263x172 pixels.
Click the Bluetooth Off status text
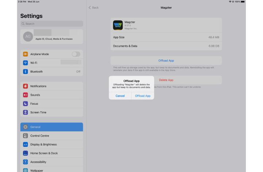pos(78,72)
